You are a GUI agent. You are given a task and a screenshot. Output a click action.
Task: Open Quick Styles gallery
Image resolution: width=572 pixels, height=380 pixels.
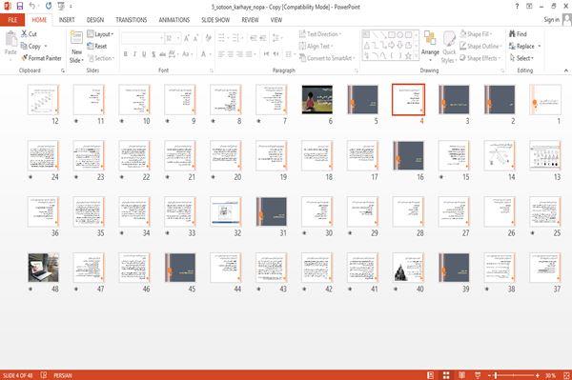(449, 48)
